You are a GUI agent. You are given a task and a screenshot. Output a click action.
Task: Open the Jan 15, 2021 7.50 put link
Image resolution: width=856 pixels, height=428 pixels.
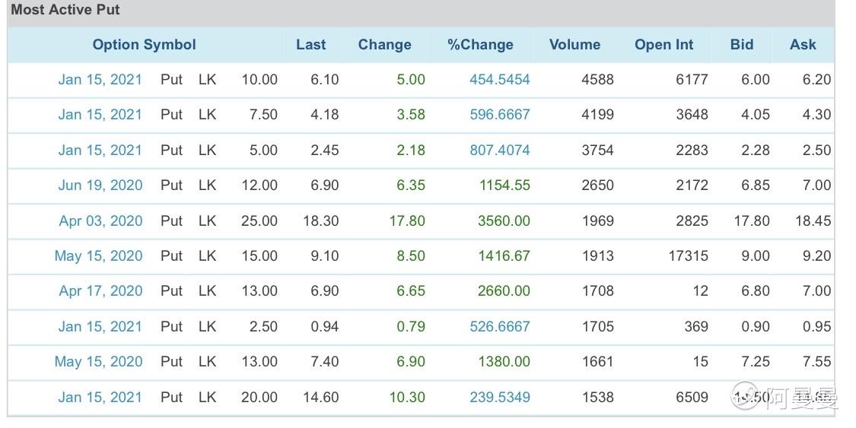point(100,115)
